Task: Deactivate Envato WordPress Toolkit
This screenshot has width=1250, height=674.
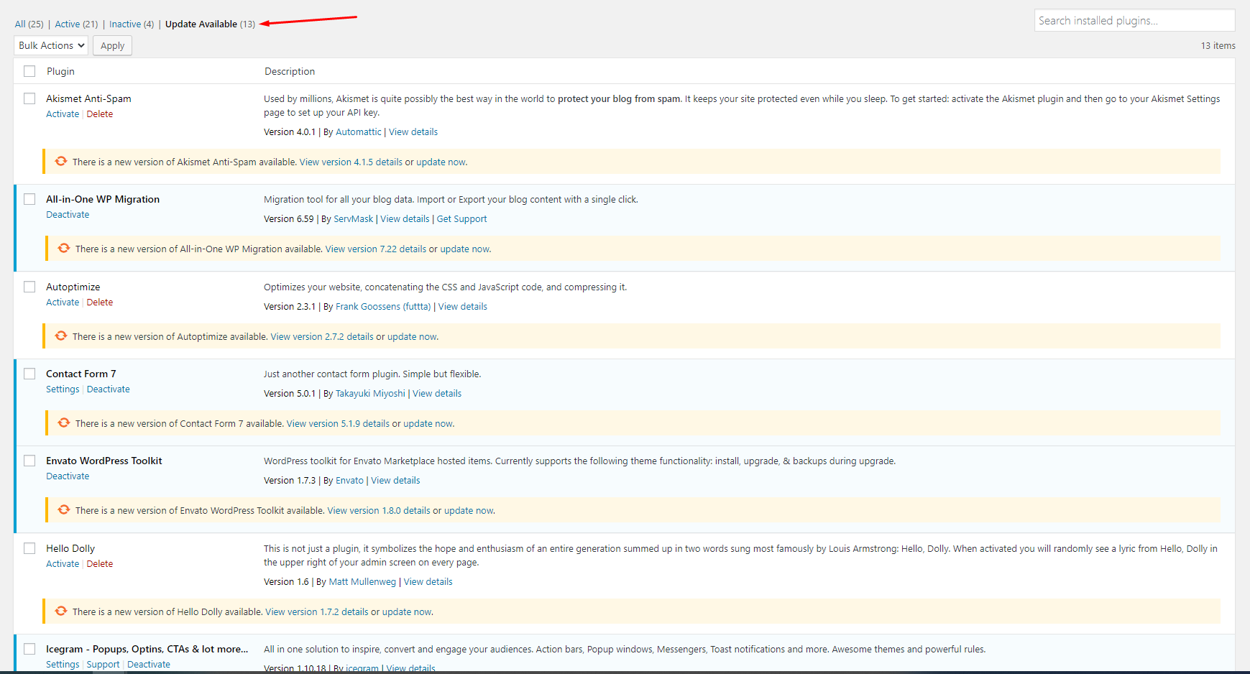Action: pyautogui.click(x=68, y=476)
